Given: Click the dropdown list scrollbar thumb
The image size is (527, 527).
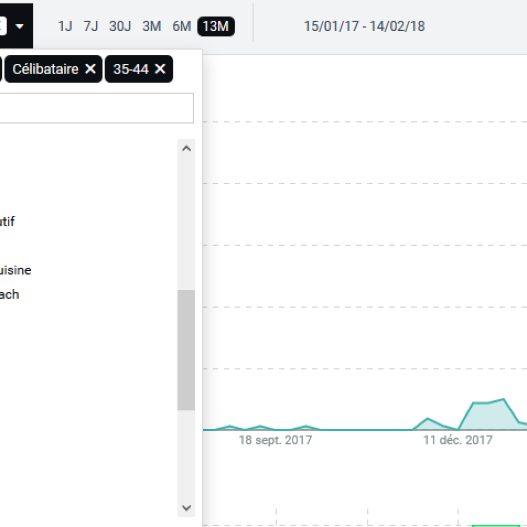Looking at the screenshot, I should (x=186, y=350).
